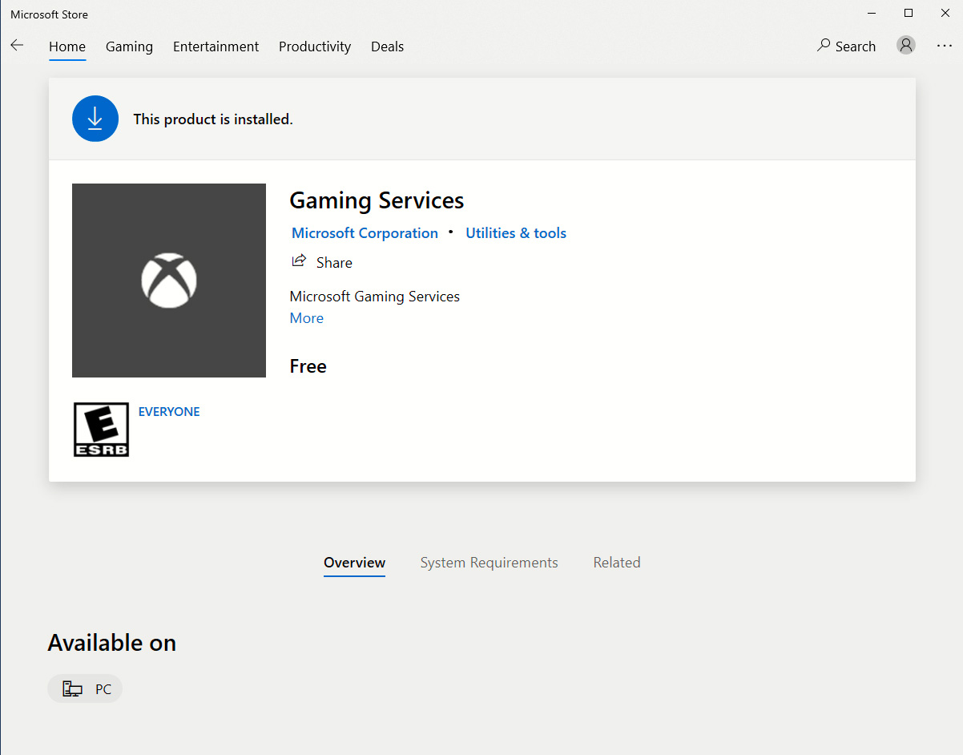Open the user account profile icon
The width and height of the screenshot is (963, 755).
pos(906,46)
